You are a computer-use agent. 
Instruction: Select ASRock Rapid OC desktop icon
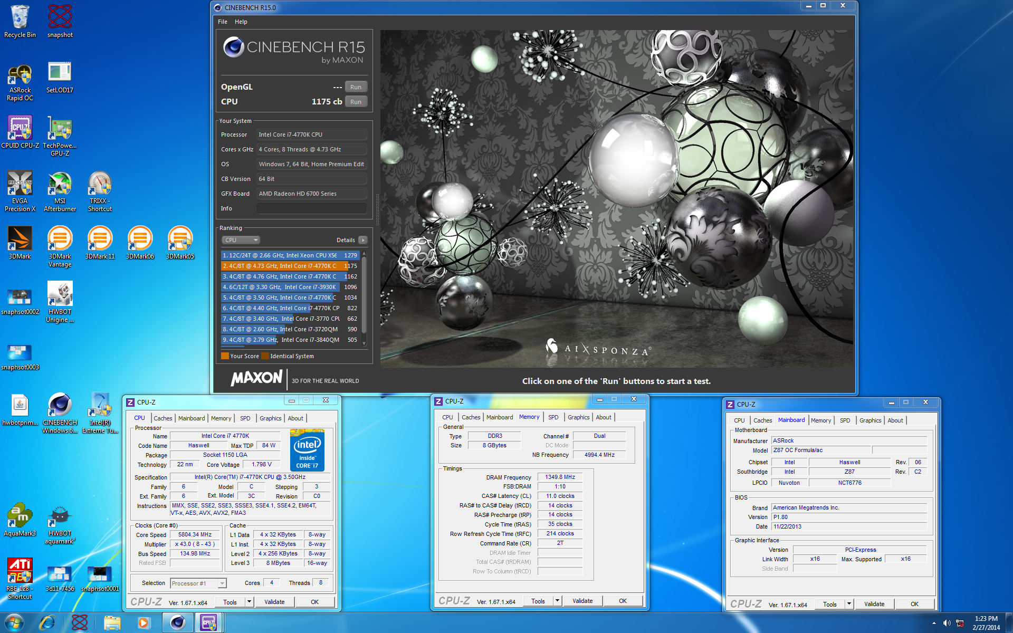coord(20,82)
